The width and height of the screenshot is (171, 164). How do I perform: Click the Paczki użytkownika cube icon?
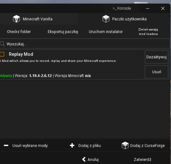pyautogui.click(x=106, y=19)
